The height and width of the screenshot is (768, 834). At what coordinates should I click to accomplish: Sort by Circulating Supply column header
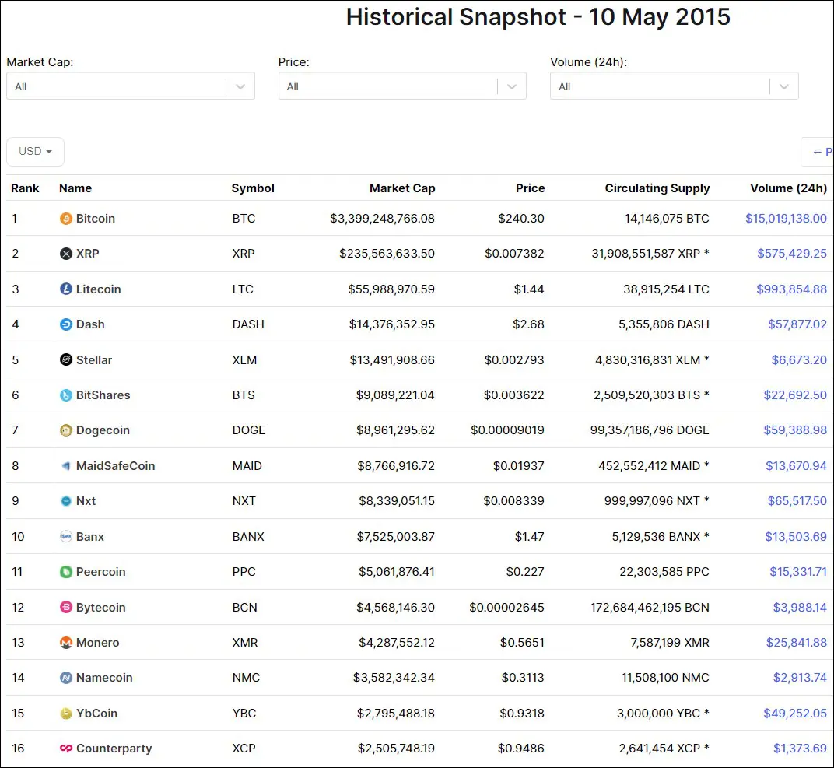click(x=657, y=188)
